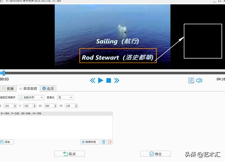Play the sailing video

(x=101, y=80)
